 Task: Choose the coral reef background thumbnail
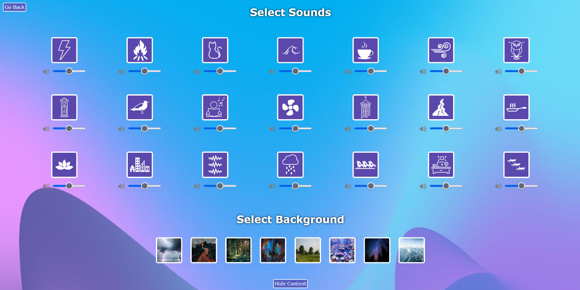pyautogui.click(x=343, y=250)
